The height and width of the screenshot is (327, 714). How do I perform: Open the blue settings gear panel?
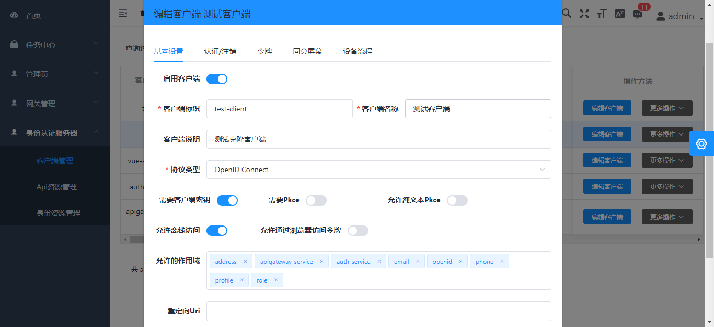[x=701, y=143]
